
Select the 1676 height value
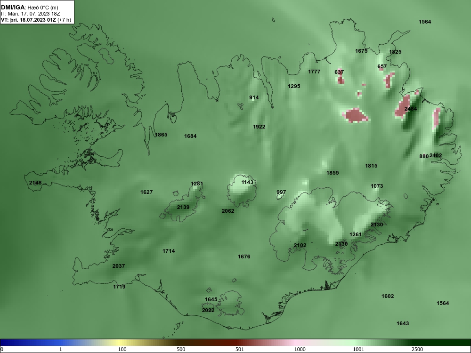coord(244,257)
